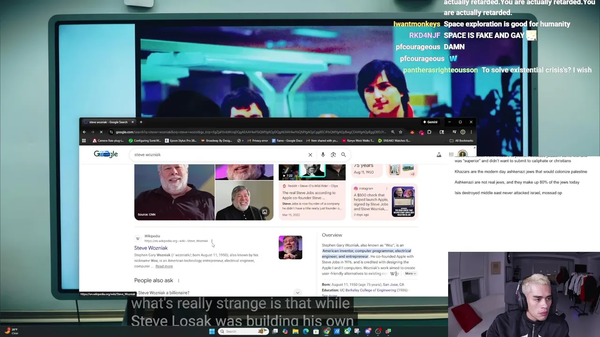Open File Explorer from taskbar
Screen dimensions: 600x337
tap(295, 331)
